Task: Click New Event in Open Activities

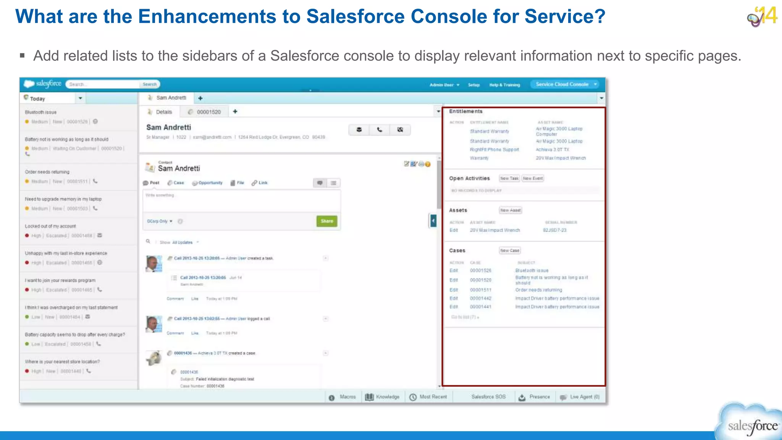Action: [x=533, y=178]
